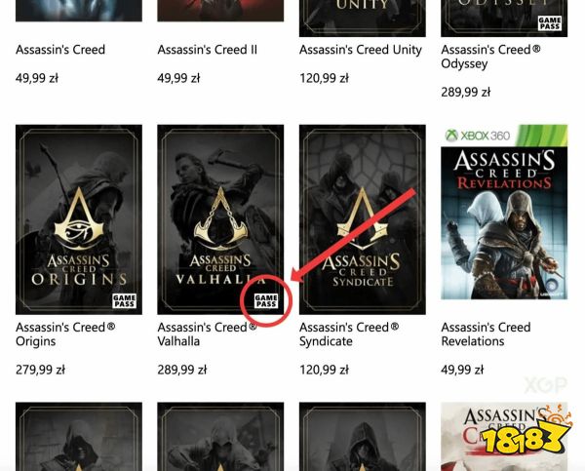Viewport: 585px width, 471px height.
Task: Open Assassin's Creed Revelations cover art
Action: coord(504,212)
